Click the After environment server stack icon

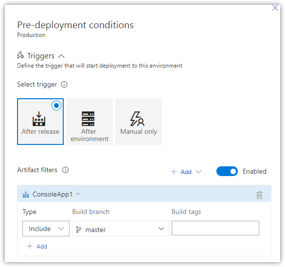(88, 119)
